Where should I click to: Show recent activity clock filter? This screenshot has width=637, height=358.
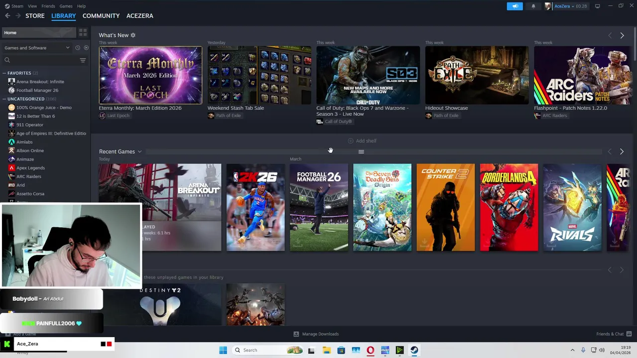(x=78, y=48)
